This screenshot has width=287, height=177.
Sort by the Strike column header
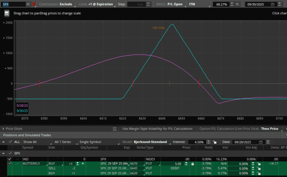click(x=141, y=148)
